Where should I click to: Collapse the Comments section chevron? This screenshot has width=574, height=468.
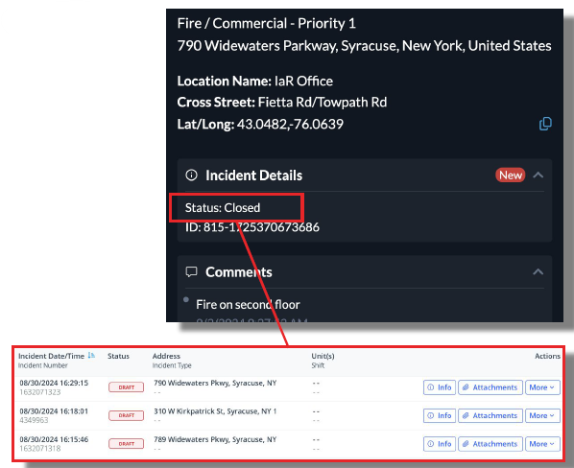pos(538,271)
